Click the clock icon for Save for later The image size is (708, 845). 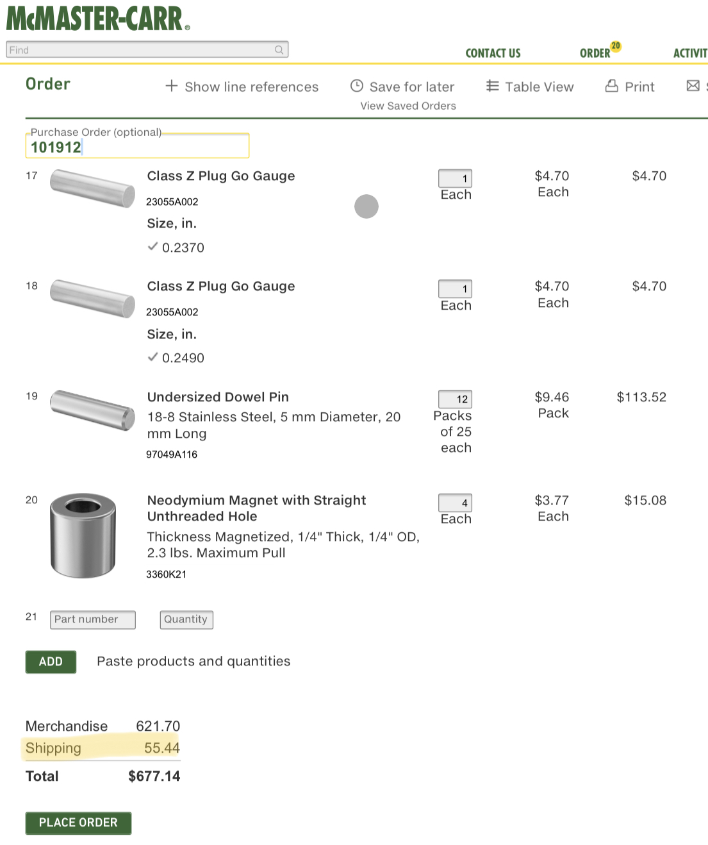tap(357, 86)
